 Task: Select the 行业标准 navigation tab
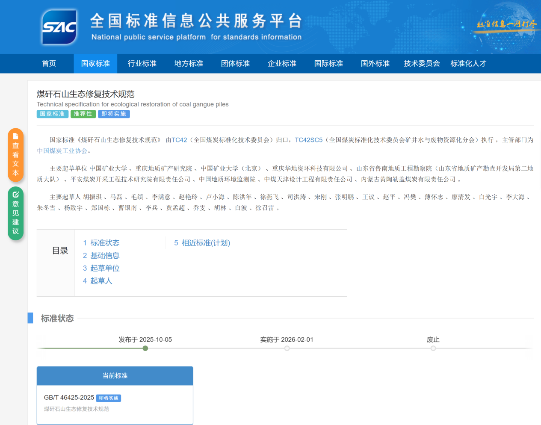point(142,64)
